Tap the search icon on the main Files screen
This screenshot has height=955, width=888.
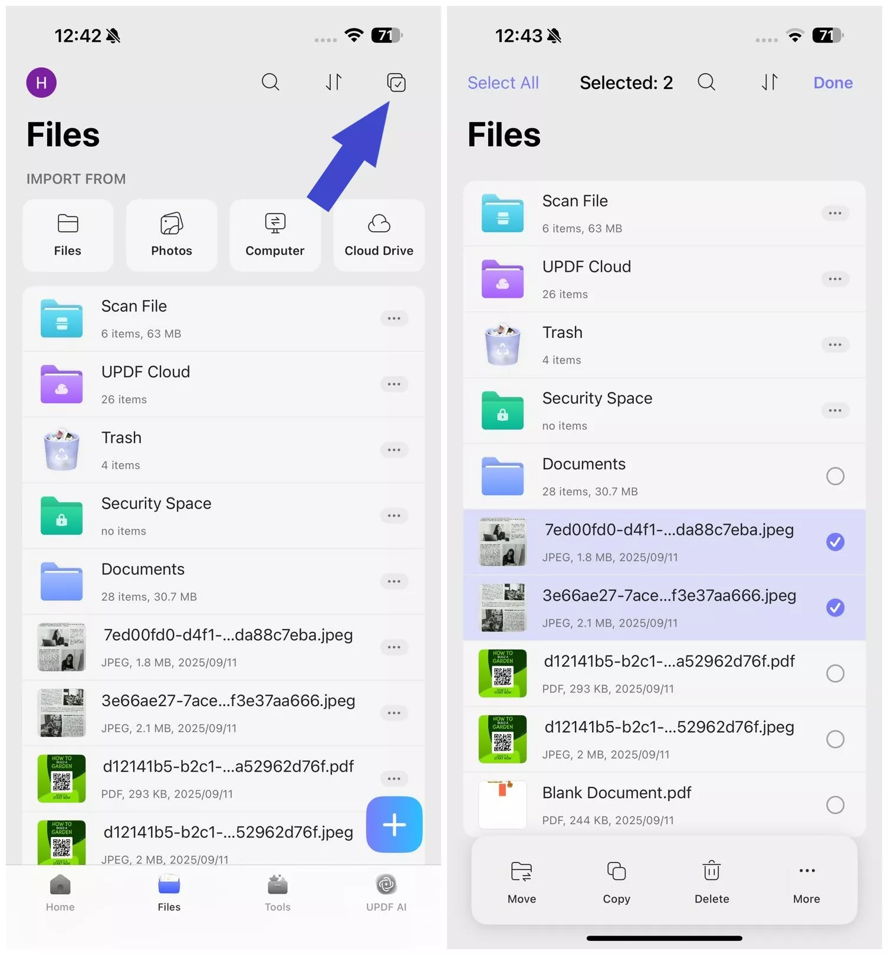[270, 82]
